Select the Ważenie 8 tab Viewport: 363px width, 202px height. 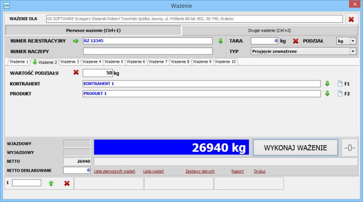[x=180, y=61]
